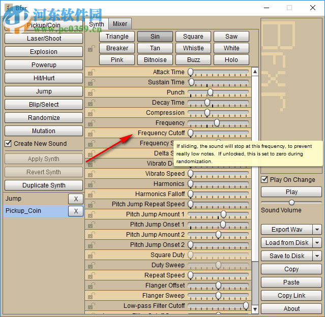Screen dimensions: 325x317
Task: Disable the Play On Change checkbox
Action: tap(264, 179)
